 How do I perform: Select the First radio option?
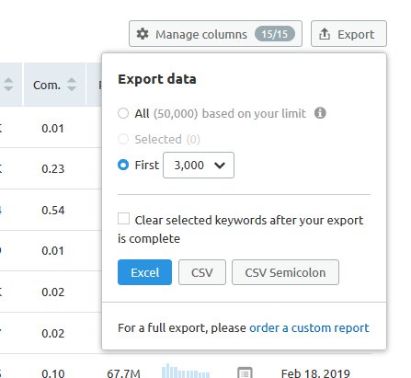coord(123,165)
